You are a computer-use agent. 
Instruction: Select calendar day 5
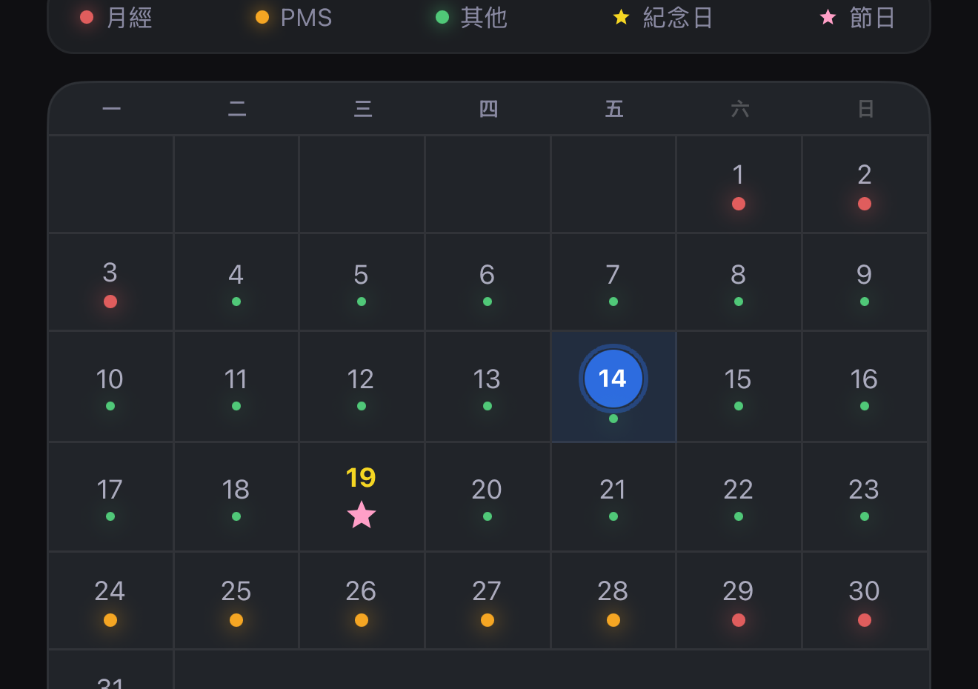coord(362,282)
